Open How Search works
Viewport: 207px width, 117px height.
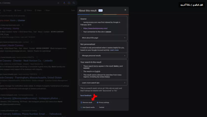(x=87, y=107)
